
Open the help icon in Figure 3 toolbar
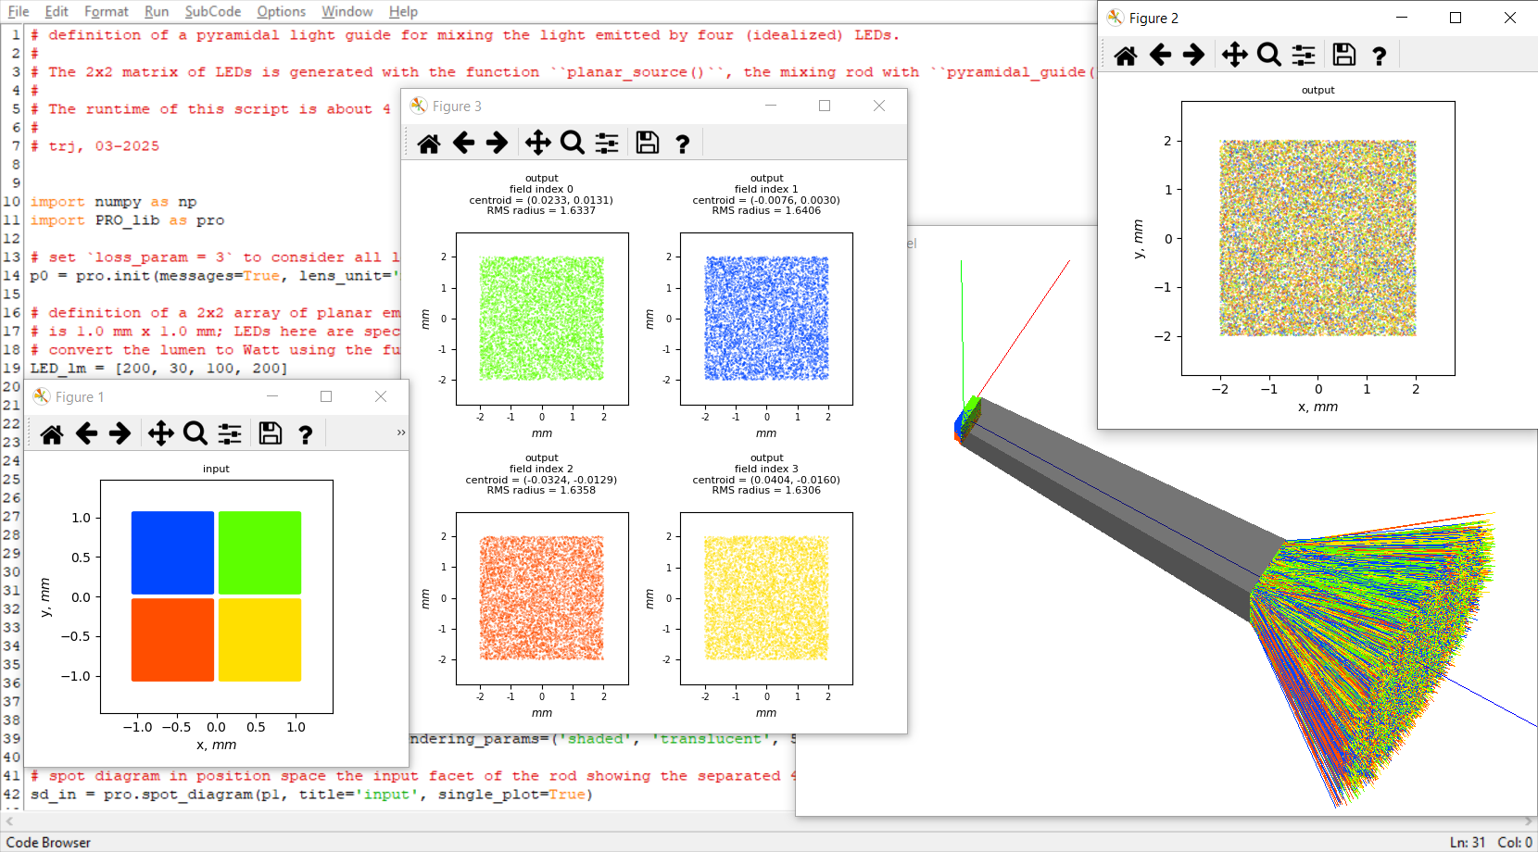(683, 144)
